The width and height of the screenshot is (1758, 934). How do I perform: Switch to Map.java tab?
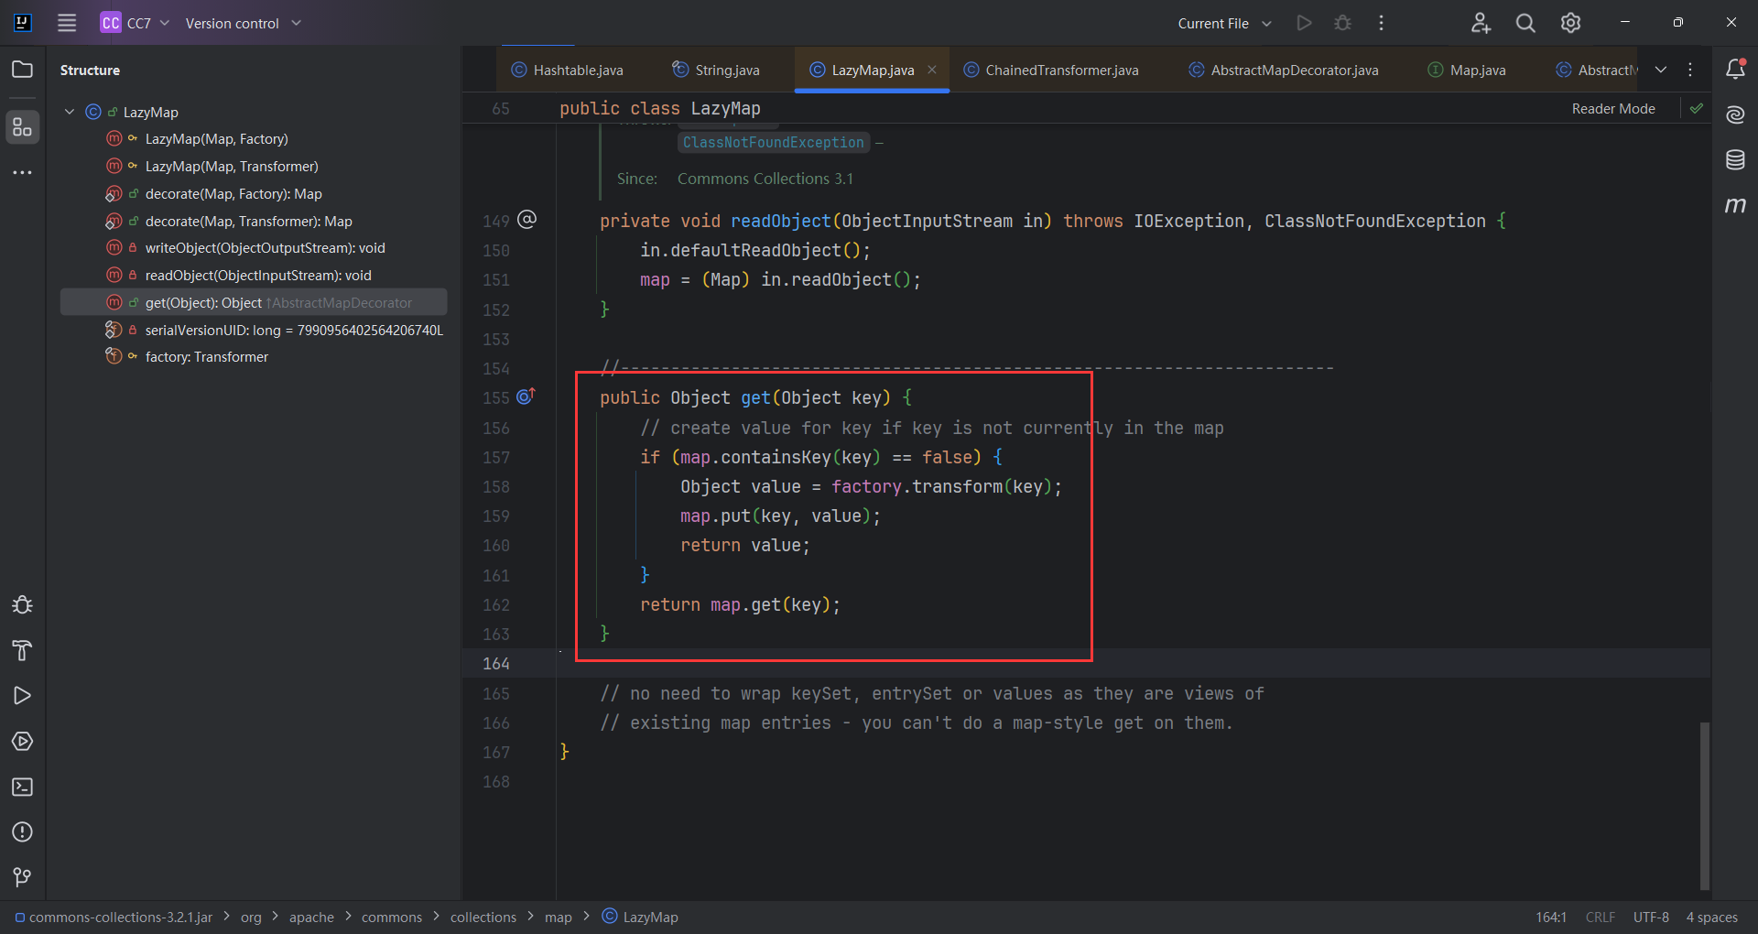[1467, 70]
